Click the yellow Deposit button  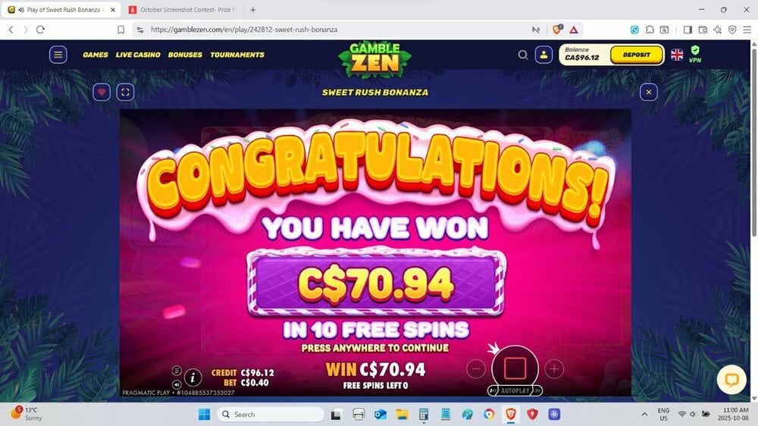tap(636, 55)
